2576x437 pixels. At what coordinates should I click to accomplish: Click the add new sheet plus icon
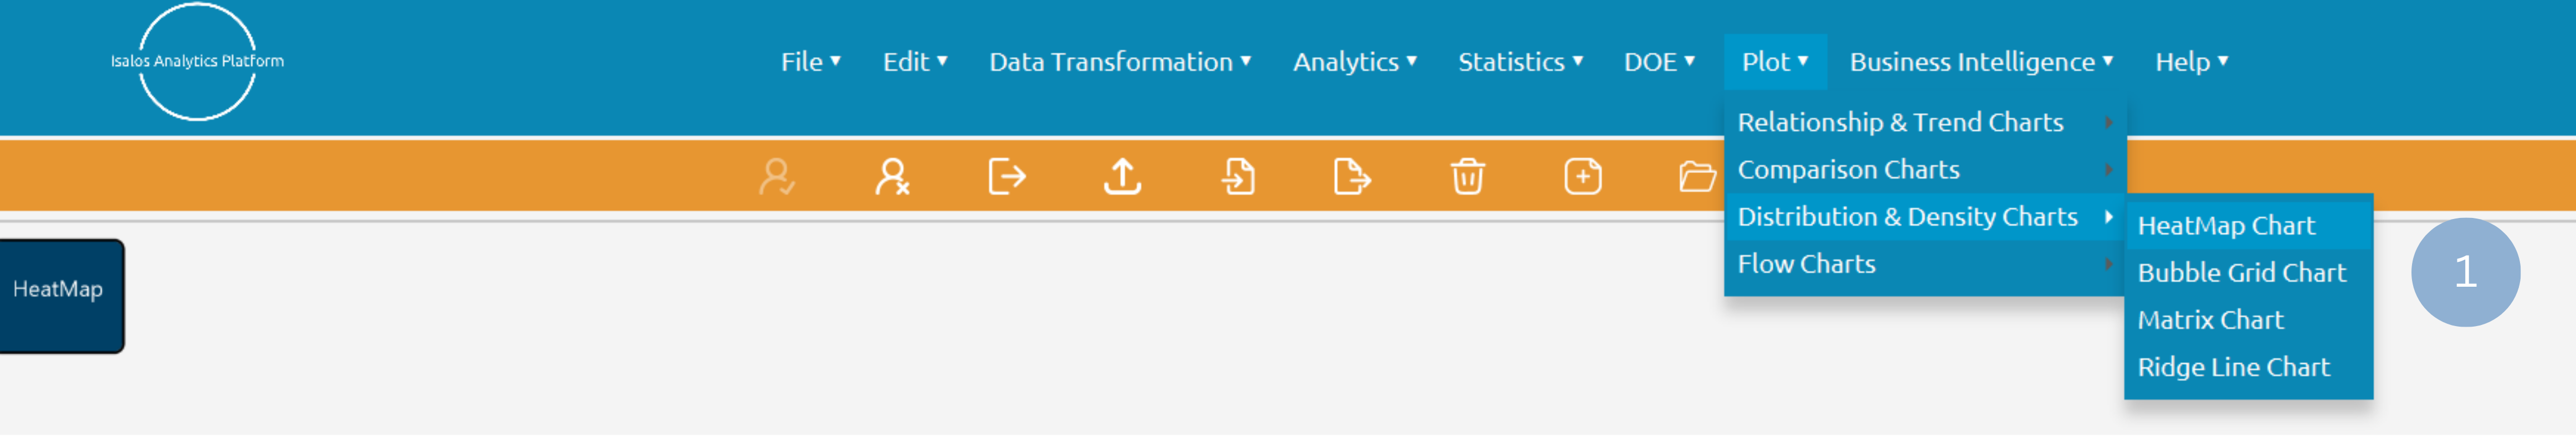click(1582, 177)
